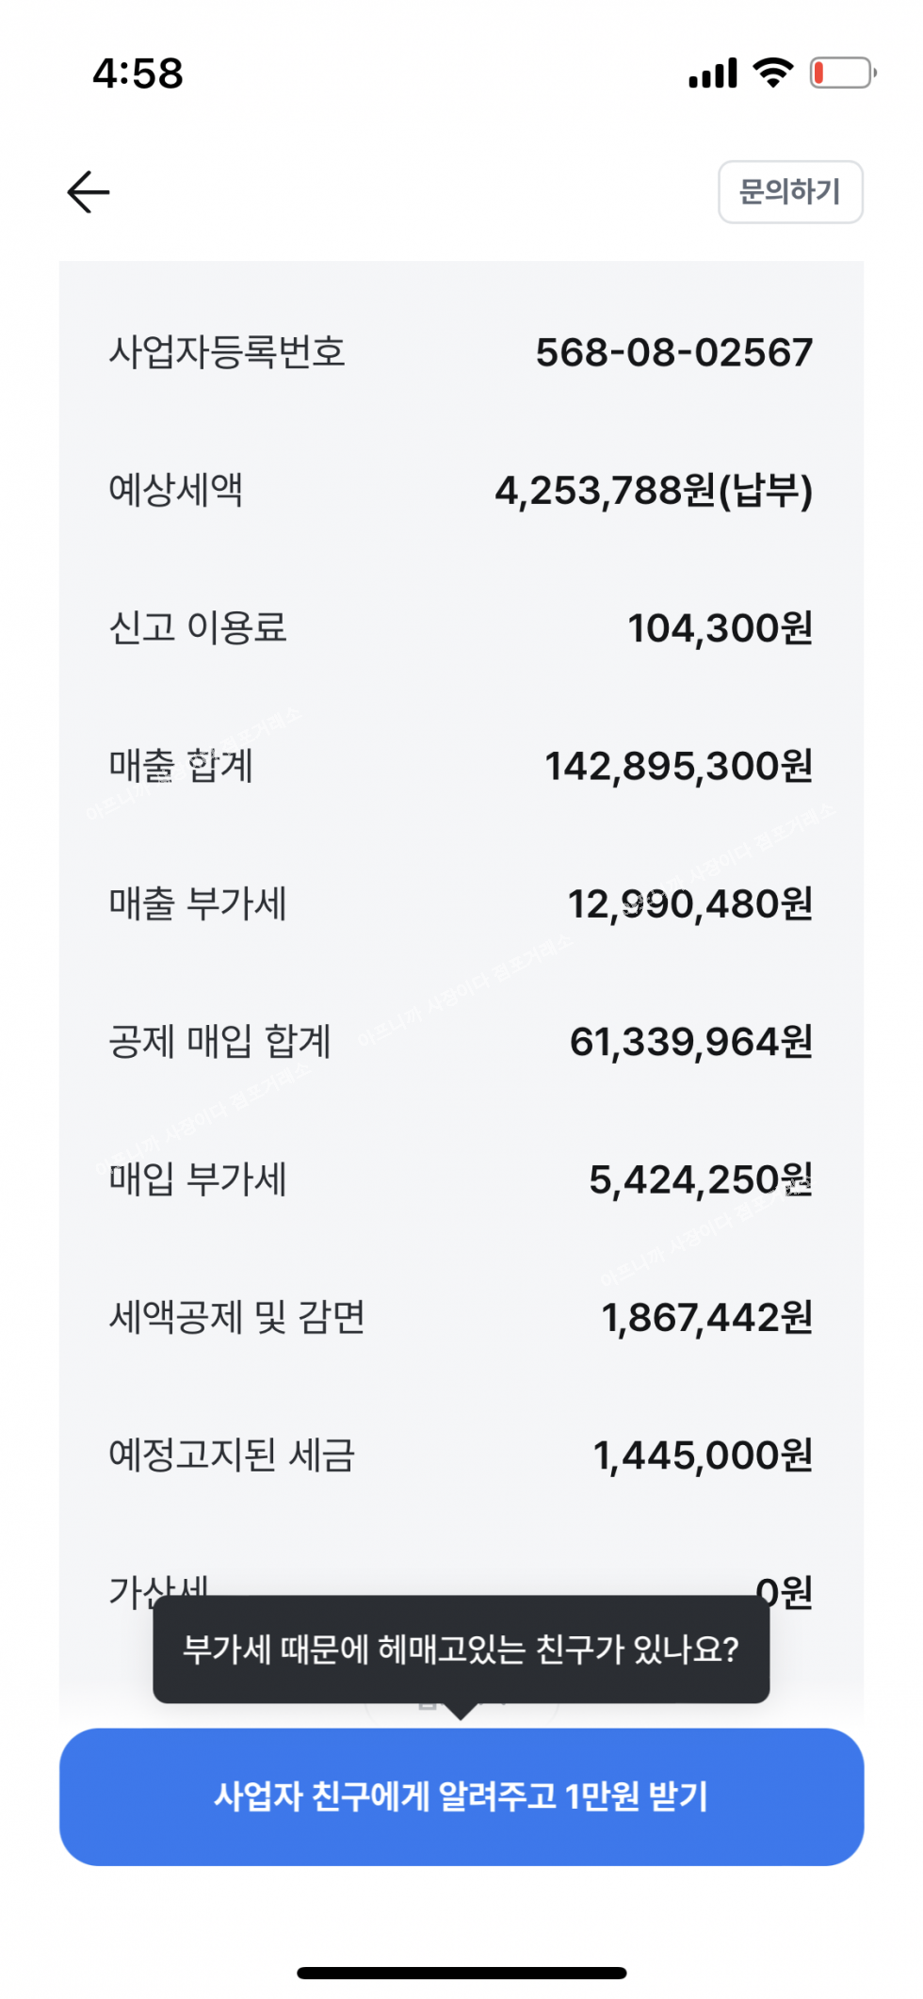The width and height of the screenshot is (923, 1999).
Task: Tap the 1,867,442원 tax credit value
Action: pyautogui.click(x=706, y=1318)
